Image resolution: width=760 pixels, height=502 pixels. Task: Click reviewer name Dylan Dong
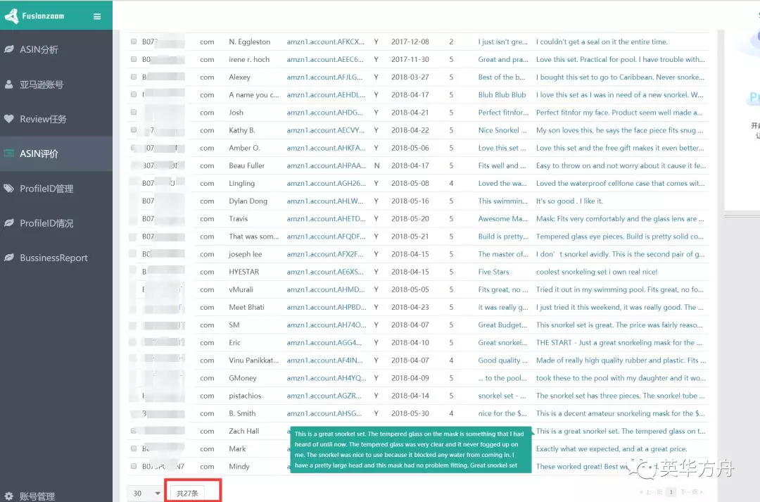click(x=248, y=201)
